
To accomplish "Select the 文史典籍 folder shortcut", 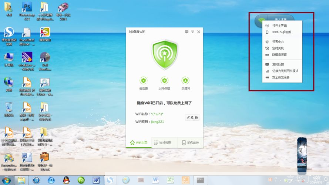I will tap(45, 111).
